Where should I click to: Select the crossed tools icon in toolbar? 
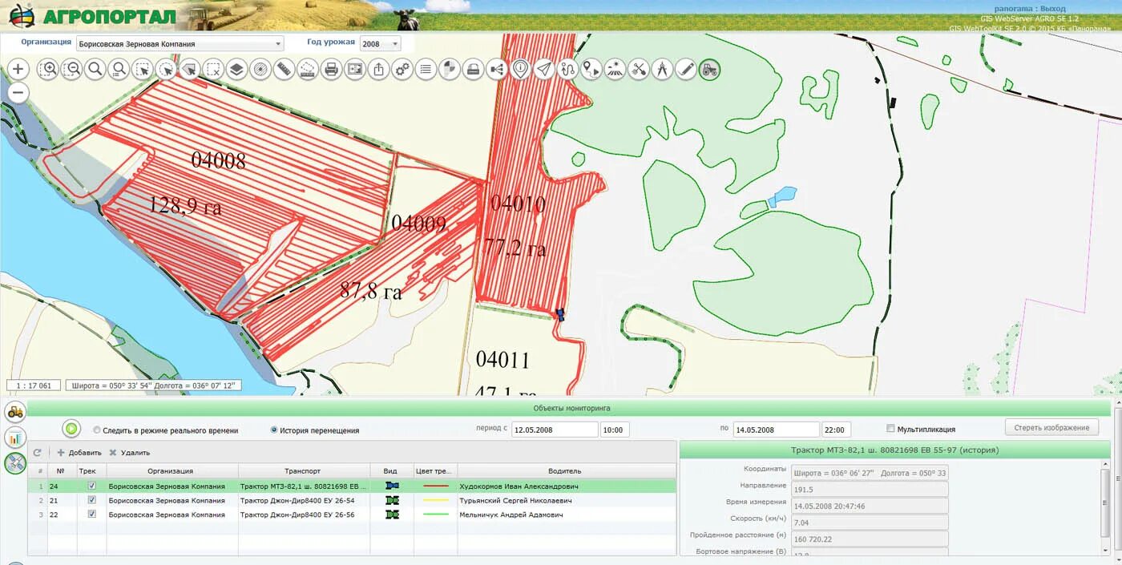pos(639,69)
